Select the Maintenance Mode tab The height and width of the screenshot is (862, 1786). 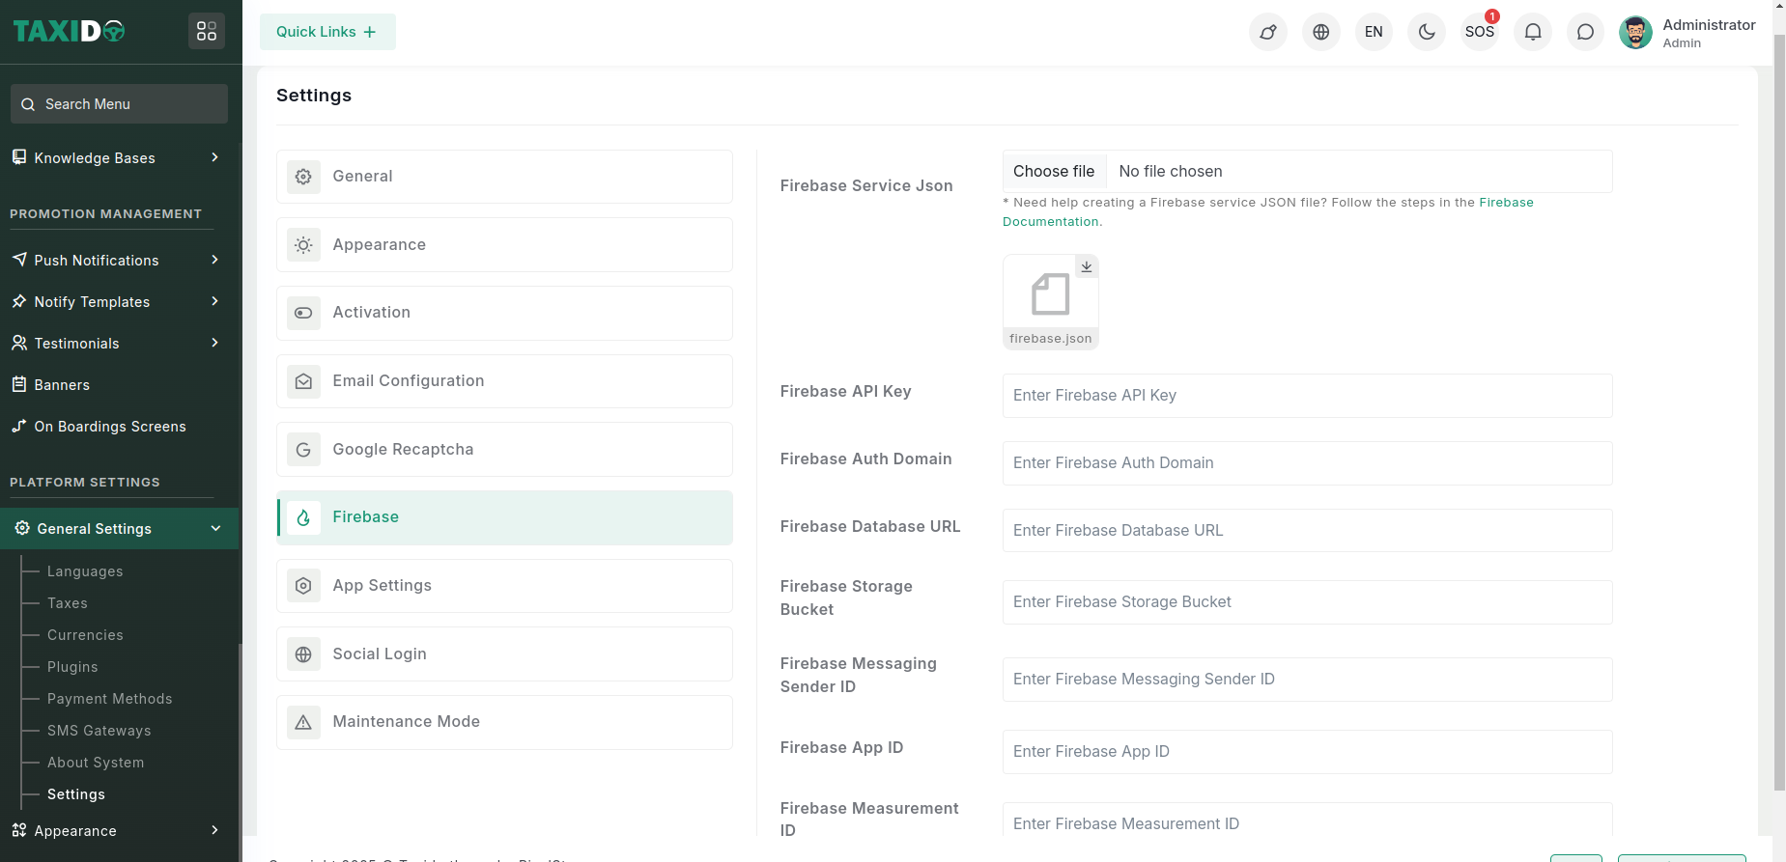(504, 722)
